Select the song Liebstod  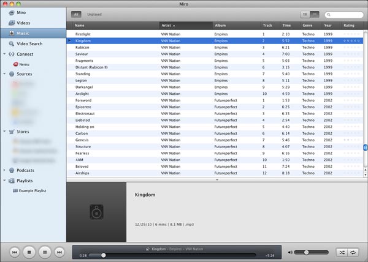tap(215, 120)
